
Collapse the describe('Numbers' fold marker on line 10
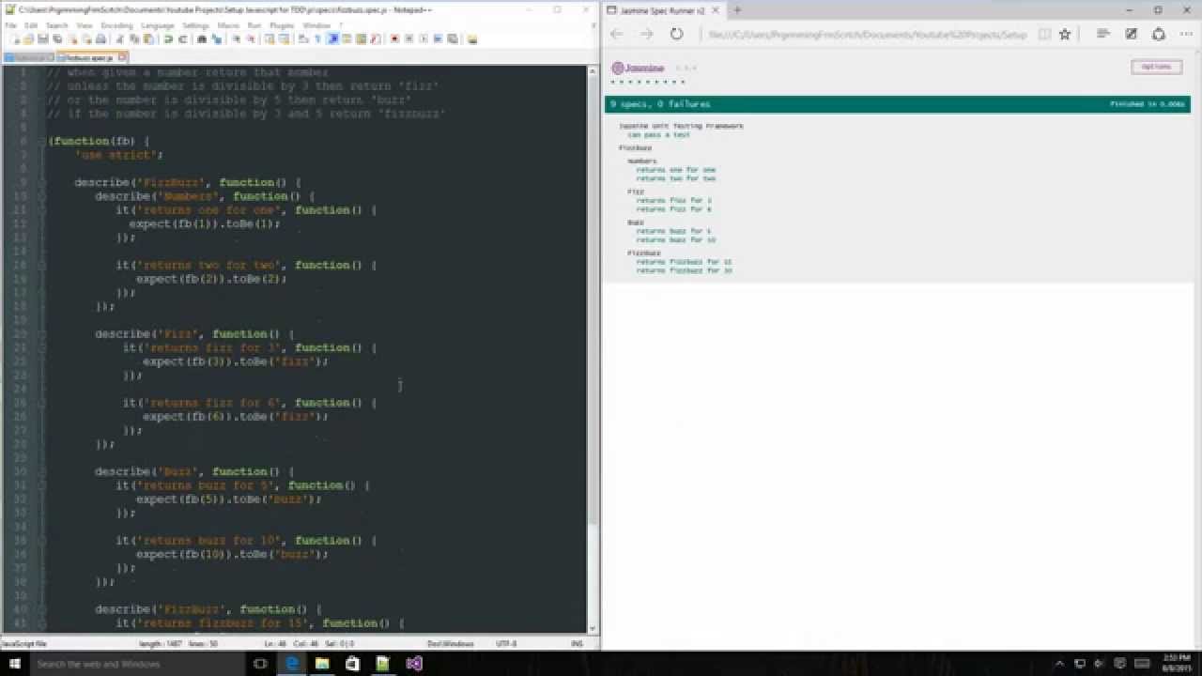point(42,196)
